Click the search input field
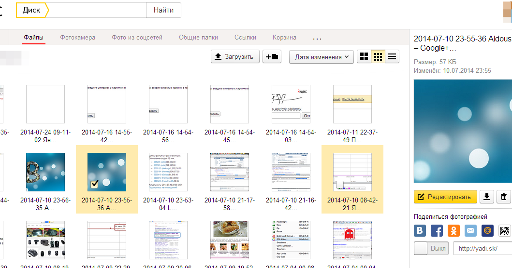Image resolution: width=512 pixels, height=268 pixels. (x=97, y=10)
